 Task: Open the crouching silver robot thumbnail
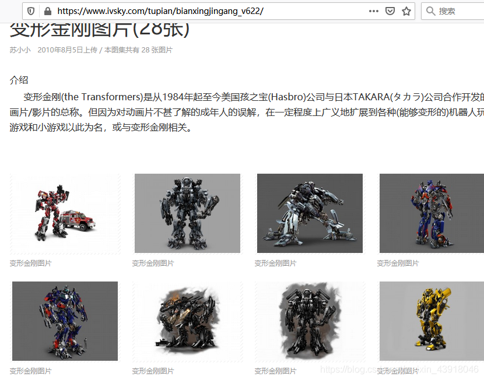tap(310, 213)
